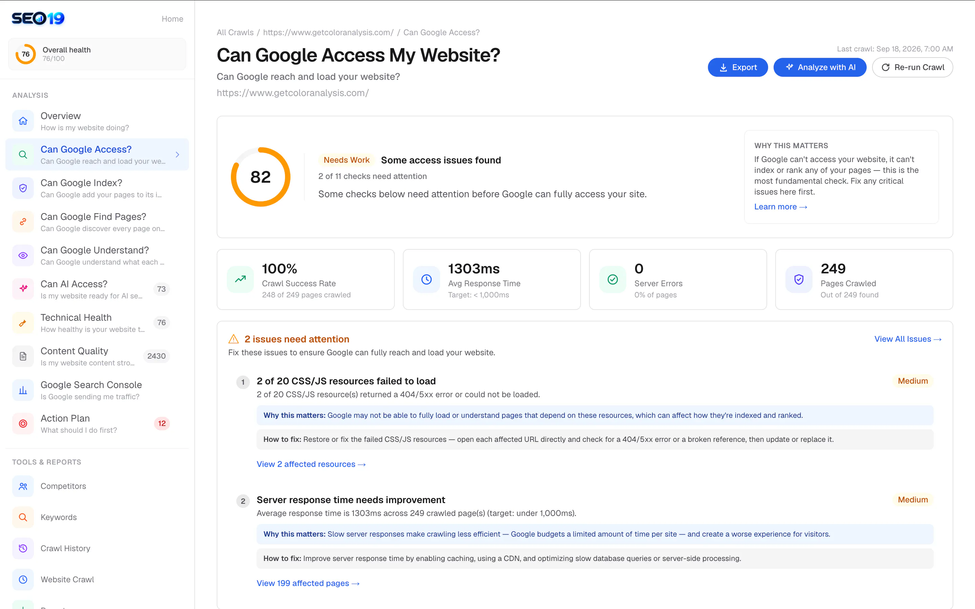The height and width of the screenshot is (609, 975).
Task: Expand the Can Google Access chevron arrow
Action: (x=177, y=155)
